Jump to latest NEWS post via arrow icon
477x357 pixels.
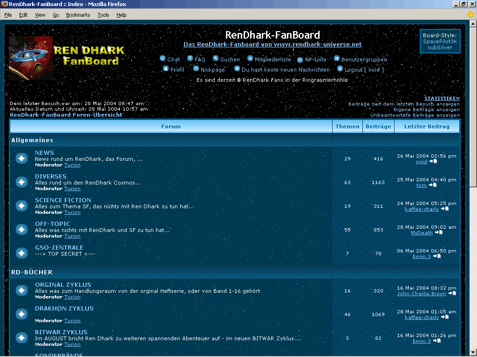coord(434,161)
